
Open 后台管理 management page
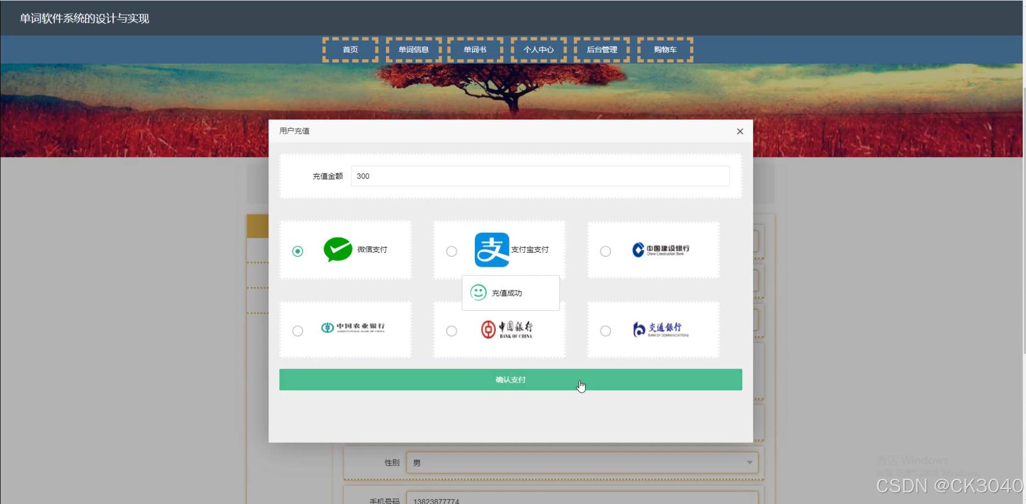(x=602, y=49)
